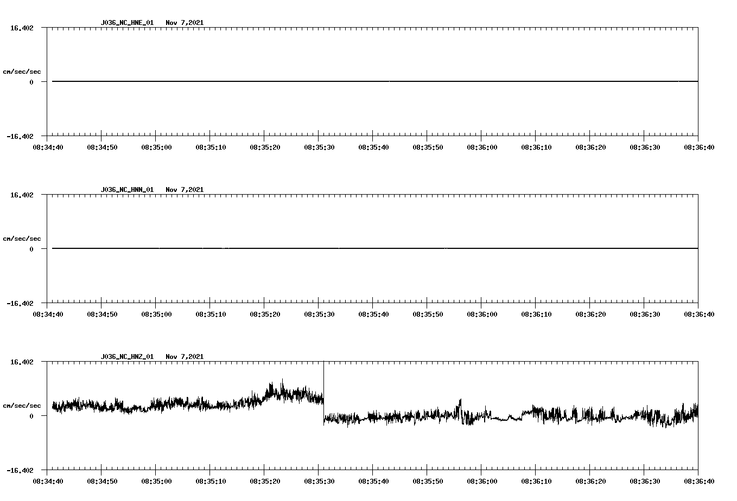Click the 08:35:20 time label under HNE plot
This screenshot has width=737, height=501.
coord(265,147)
